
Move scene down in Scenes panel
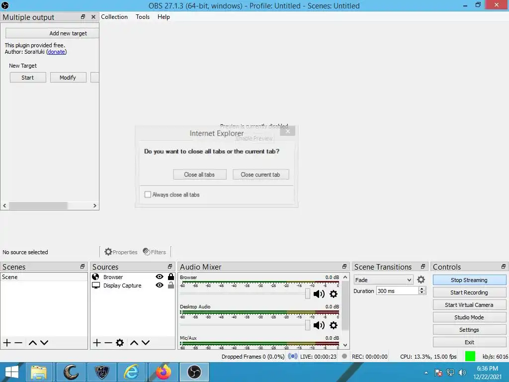pos(44,343)
